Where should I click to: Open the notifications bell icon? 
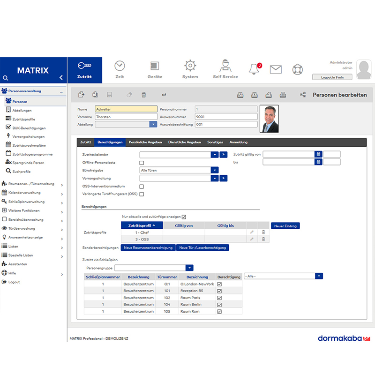(x=254, y=69)
